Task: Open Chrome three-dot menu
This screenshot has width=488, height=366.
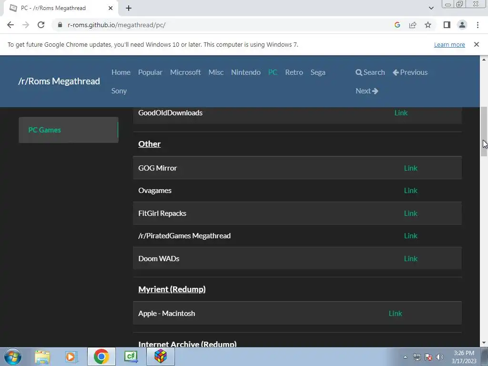Action: tap(478, 25)
